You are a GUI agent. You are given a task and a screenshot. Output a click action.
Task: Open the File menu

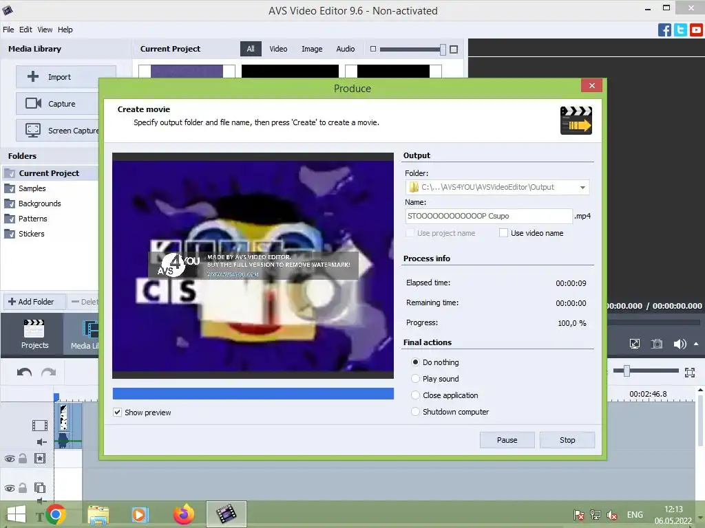[x=8, y=30]
